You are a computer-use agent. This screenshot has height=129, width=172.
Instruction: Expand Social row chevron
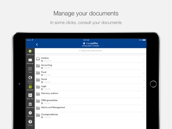point(144,80)
